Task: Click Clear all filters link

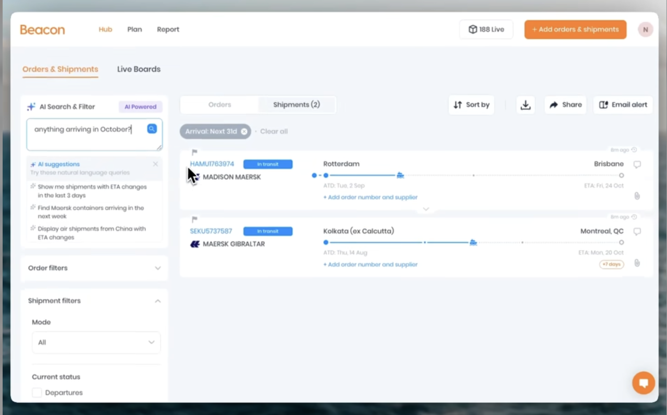Action: pyautogui.click(x=274, y=131)
